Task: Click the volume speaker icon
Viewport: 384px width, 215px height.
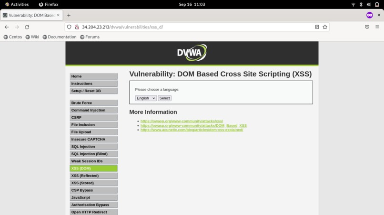Action: pyautogui.click(x=369, y=4)
